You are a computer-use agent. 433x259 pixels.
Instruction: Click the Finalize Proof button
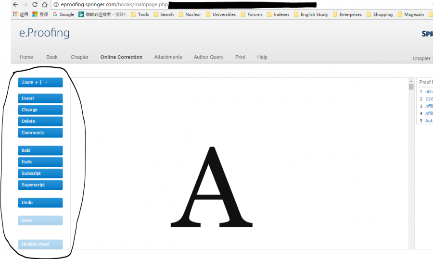40,245
